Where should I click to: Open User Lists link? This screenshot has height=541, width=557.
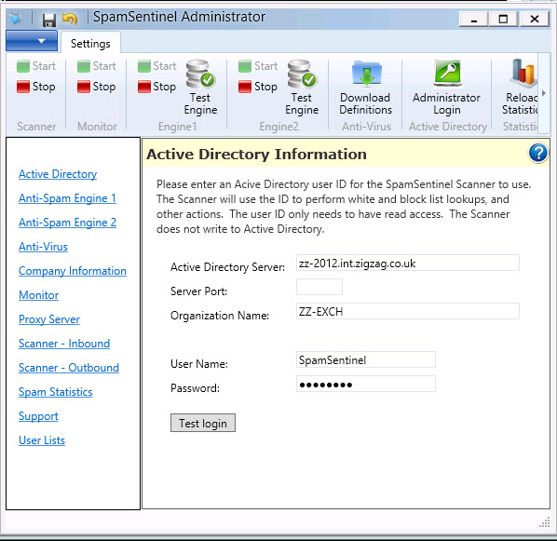pyautogui.click(x=42, y=440)
